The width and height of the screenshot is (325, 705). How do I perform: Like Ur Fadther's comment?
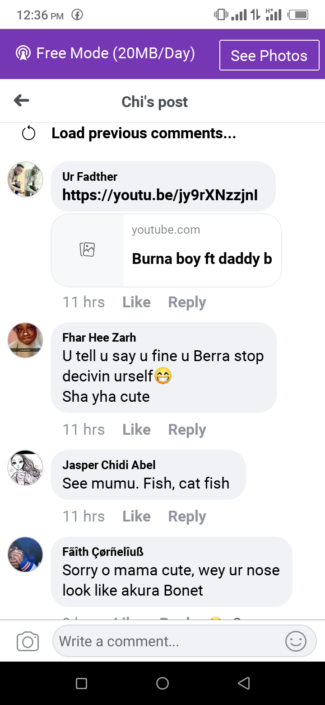tap(136, 302)
